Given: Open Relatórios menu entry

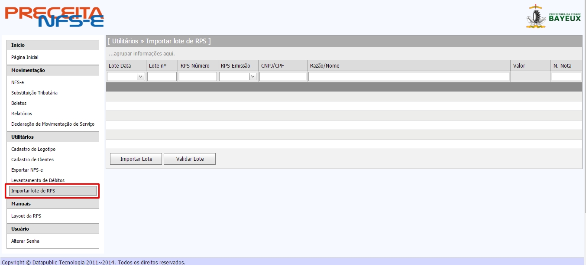Looking at the screenshot, I should [x=22, y=114].
